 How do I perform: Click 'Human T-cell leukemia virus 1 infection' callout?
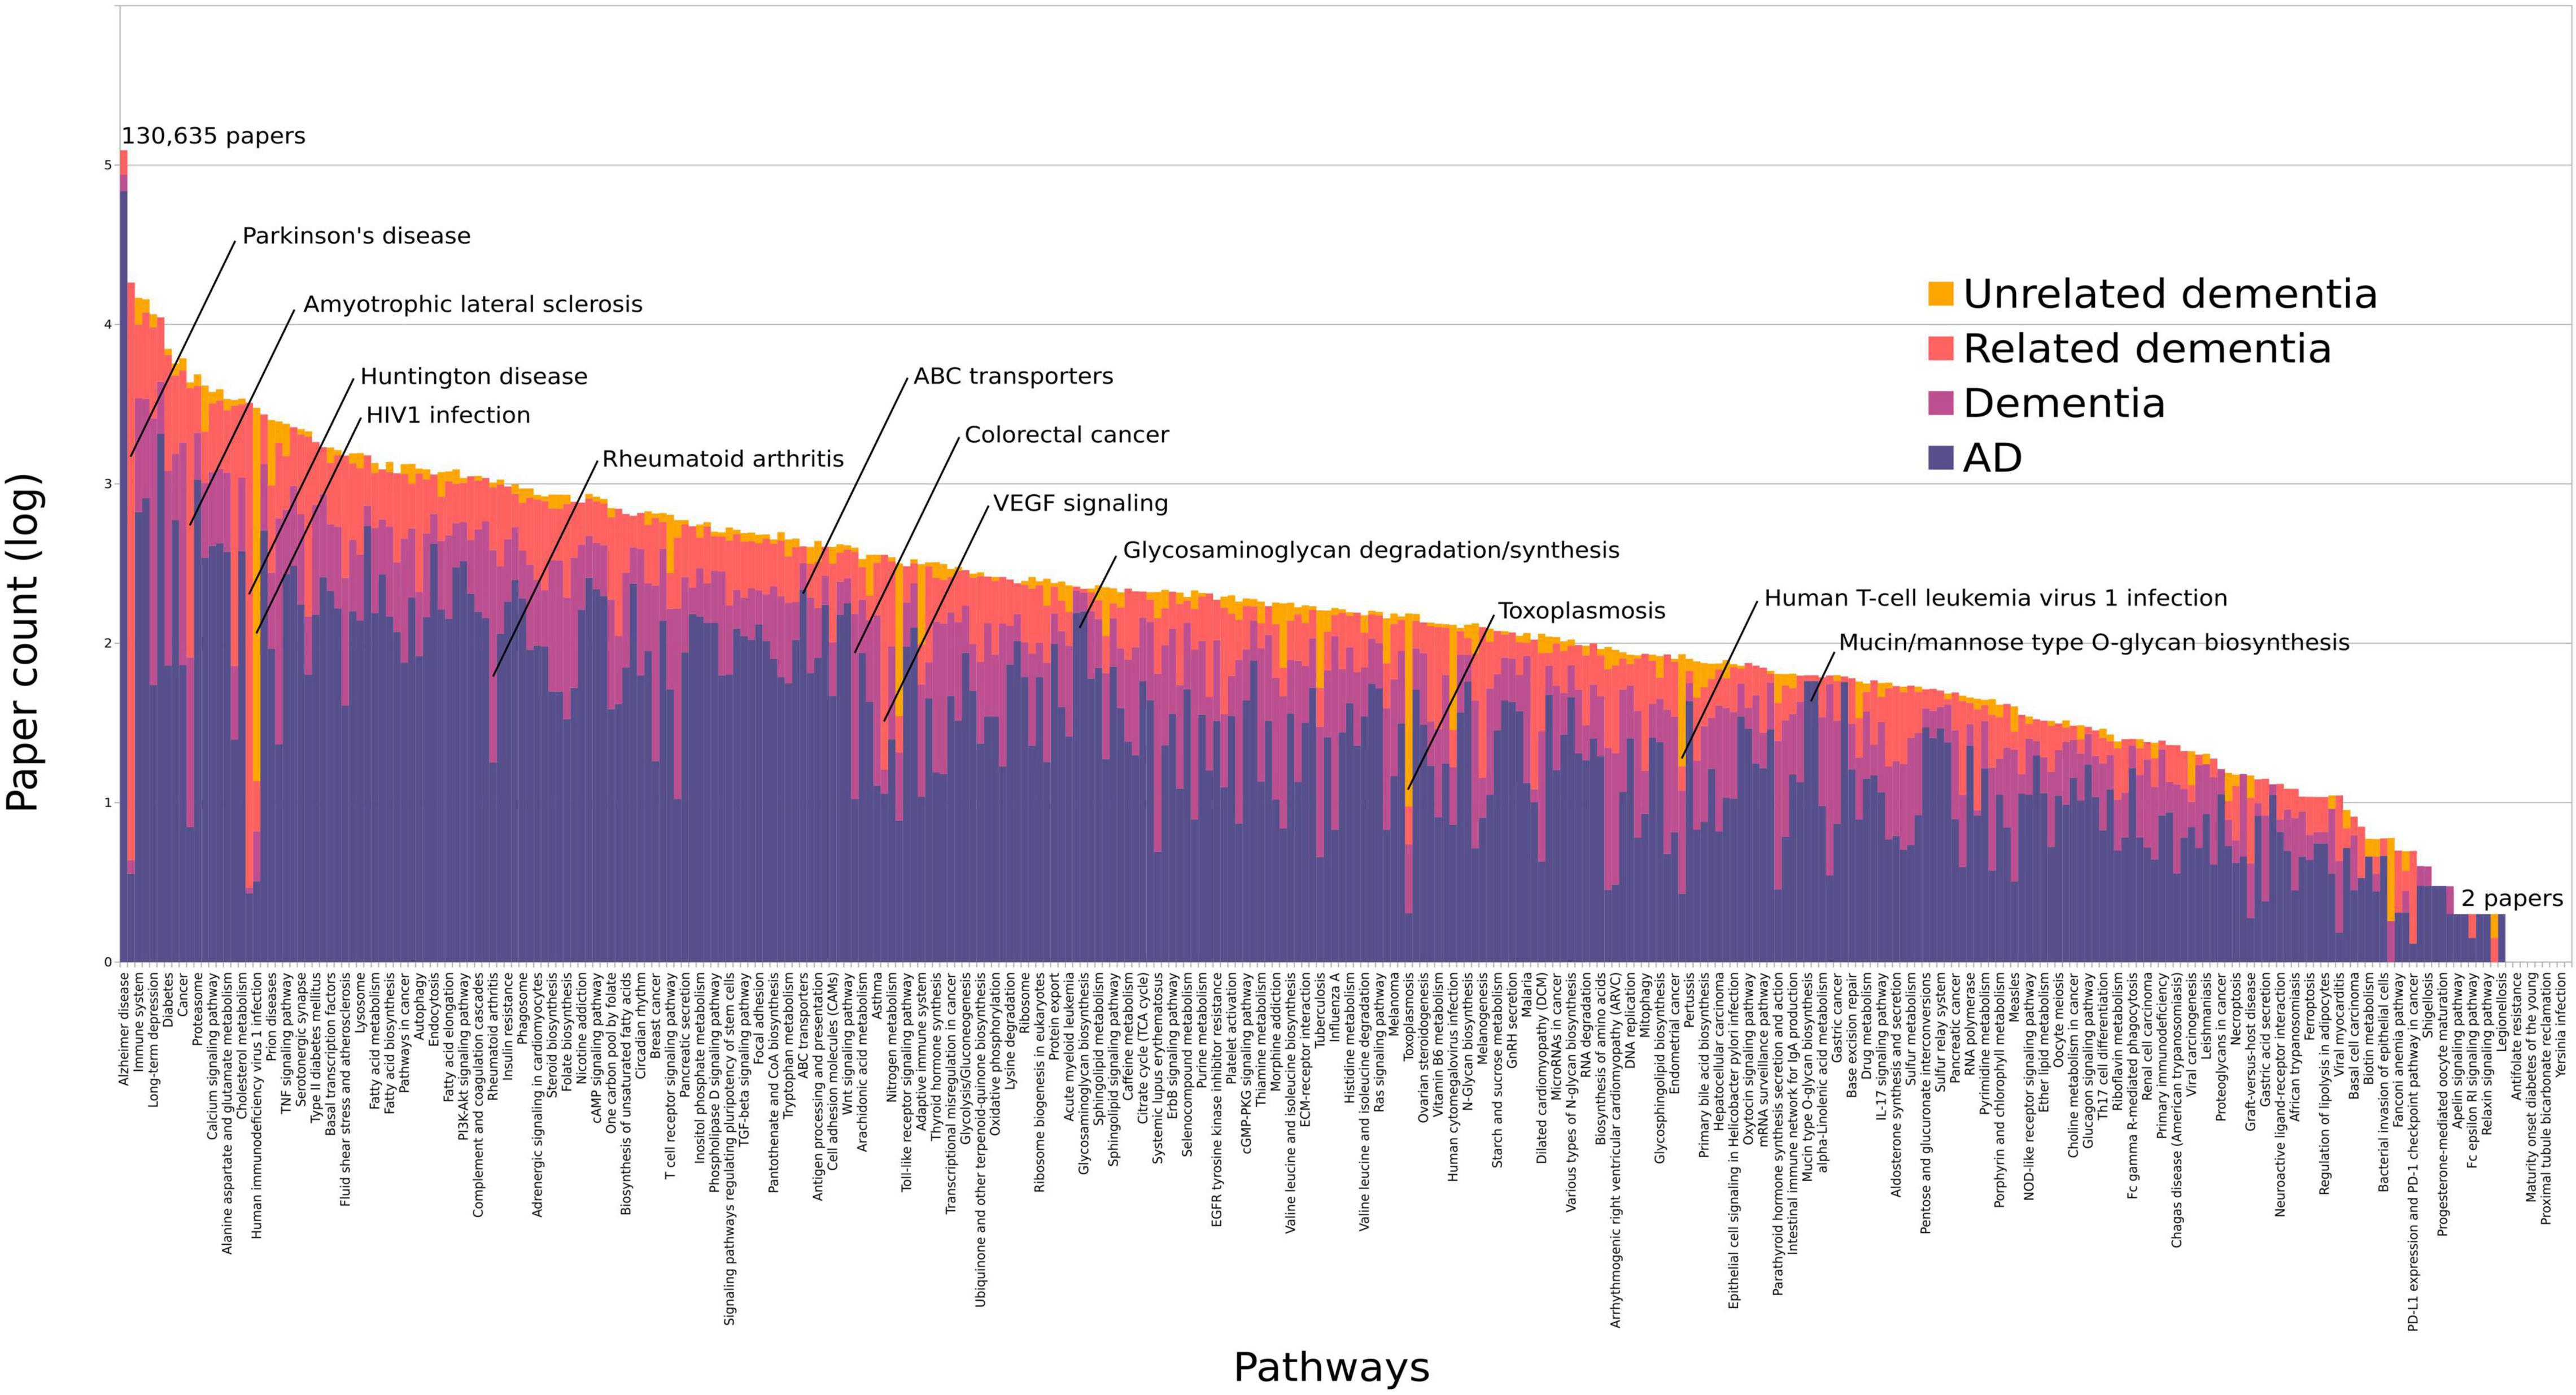click(1996, 598)
